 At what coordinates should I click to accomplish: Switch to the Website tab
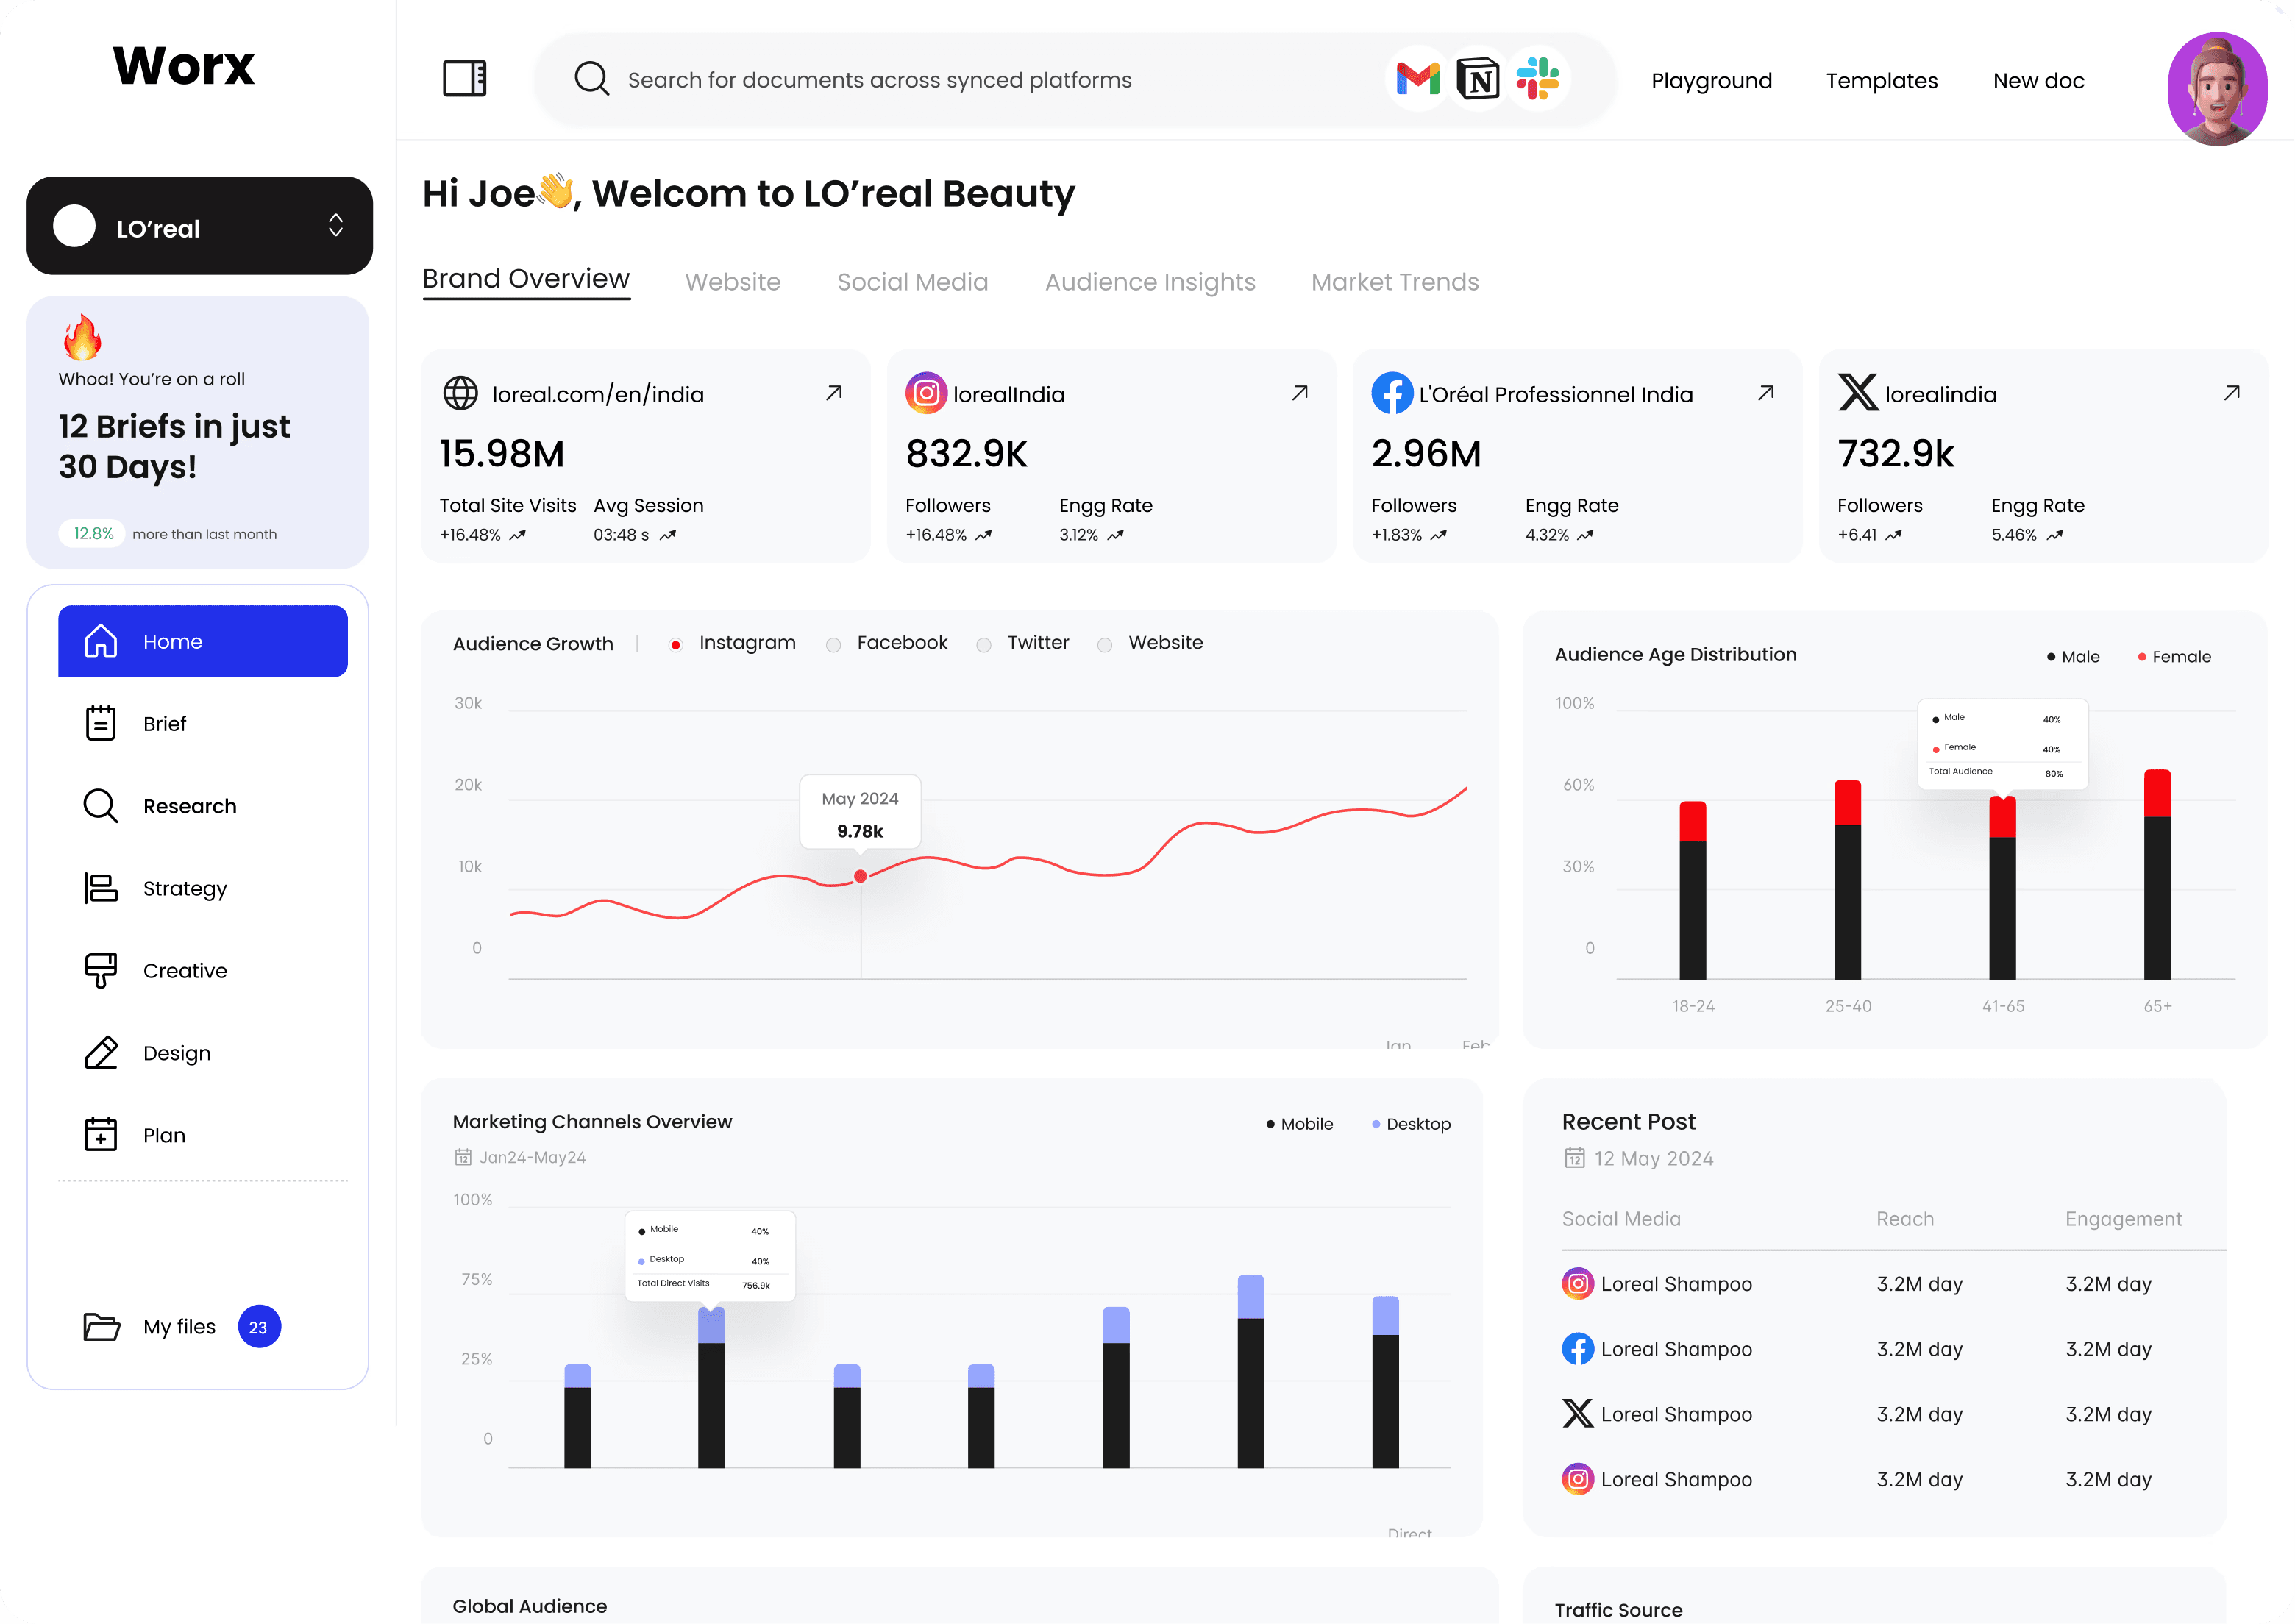733,282
